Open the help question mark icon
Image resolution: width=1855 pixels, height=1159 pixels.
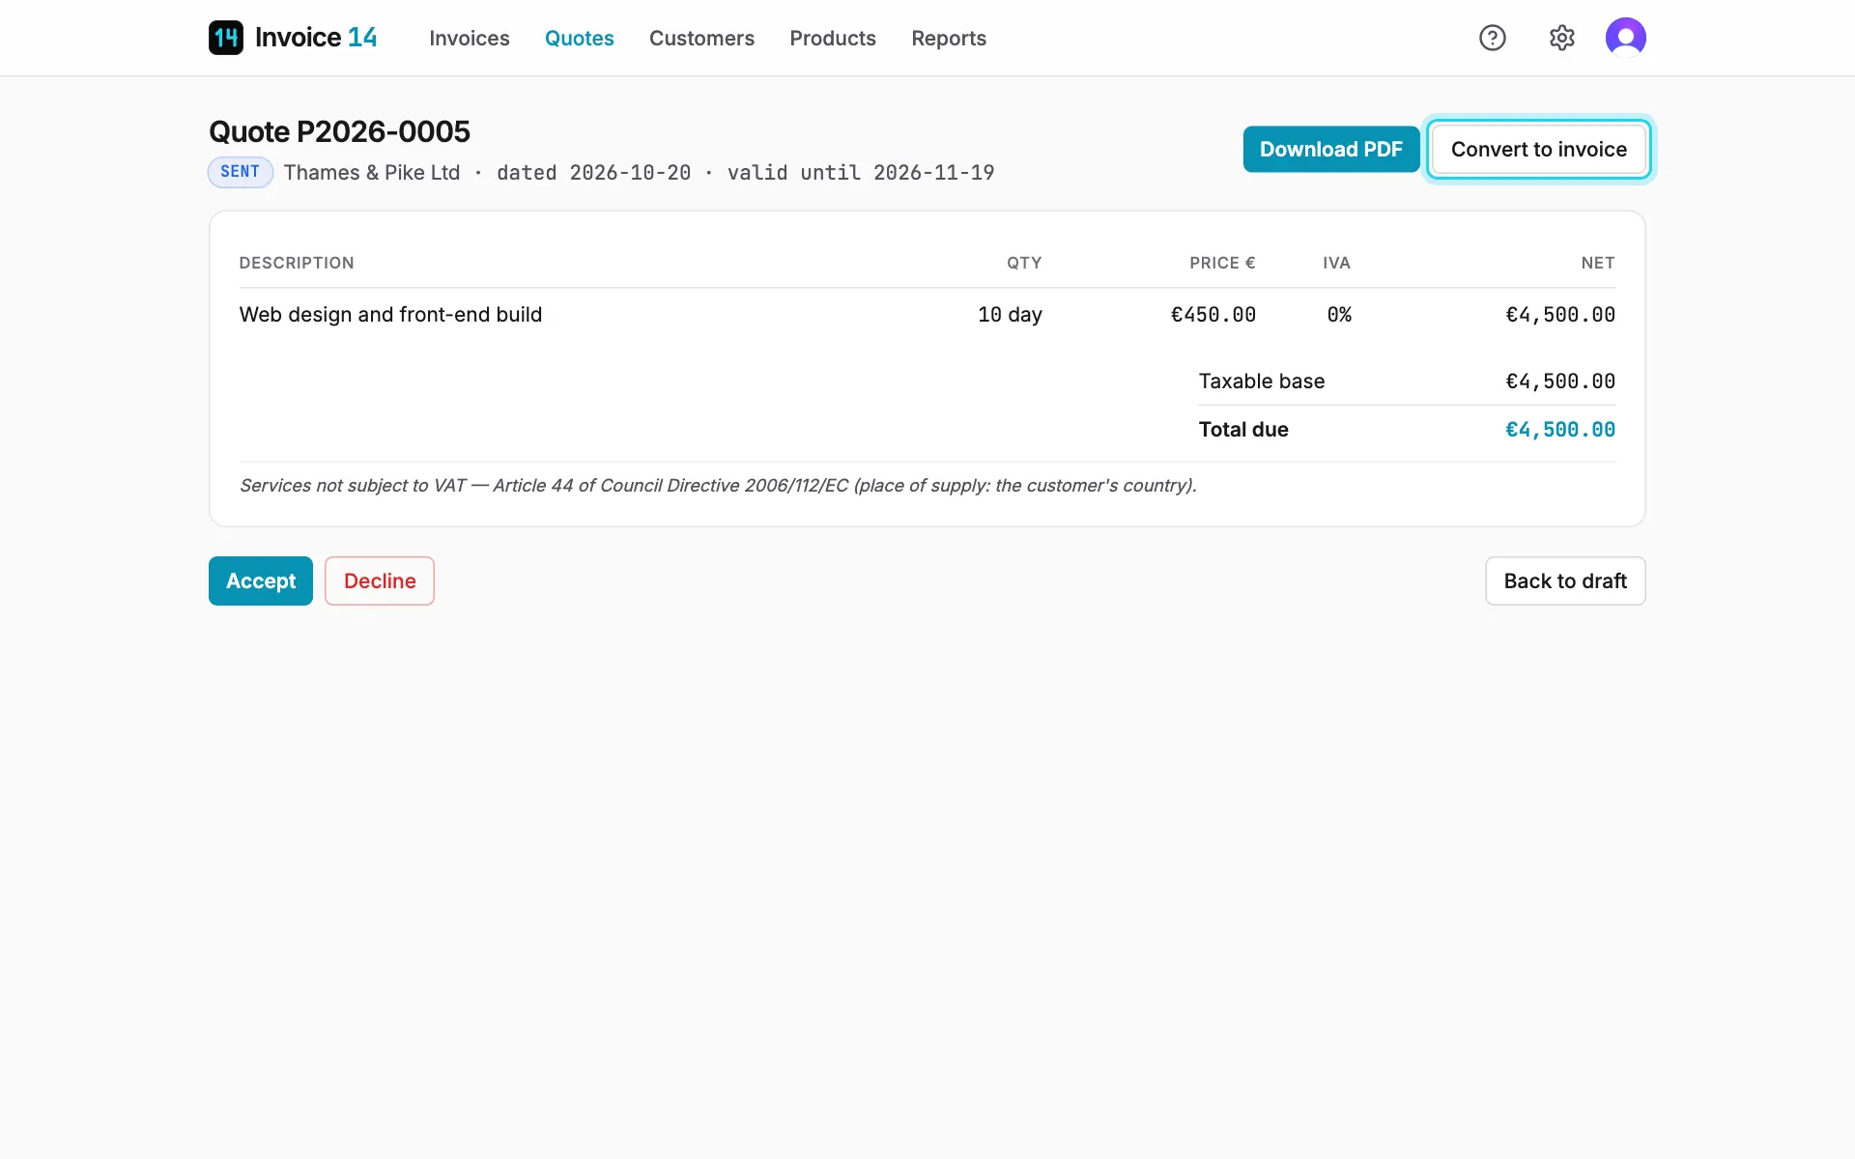click(x=1493, y=38)
